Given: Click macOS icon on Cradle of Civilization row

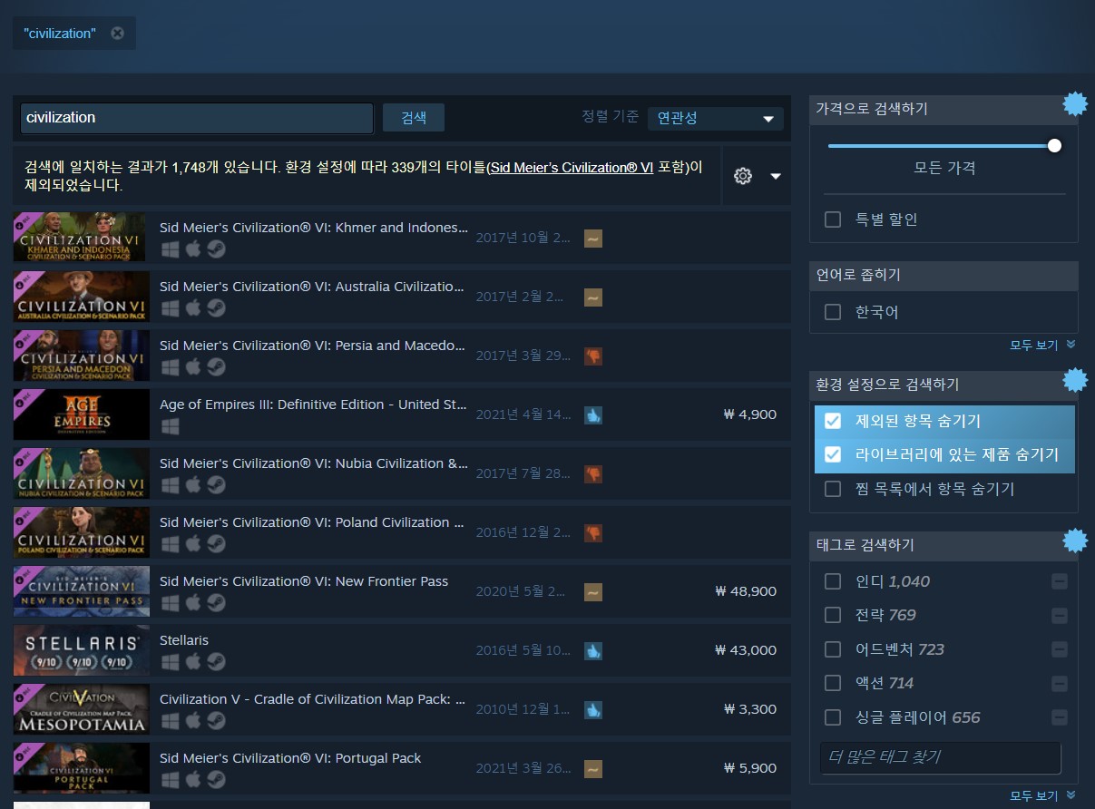Looking at the screenshot, I should (192, 720).
